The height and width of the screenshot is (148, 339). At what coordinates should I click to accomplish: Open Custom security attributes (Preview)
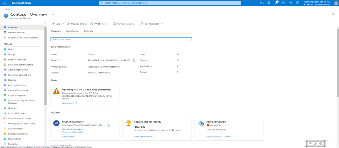[22, 102]
